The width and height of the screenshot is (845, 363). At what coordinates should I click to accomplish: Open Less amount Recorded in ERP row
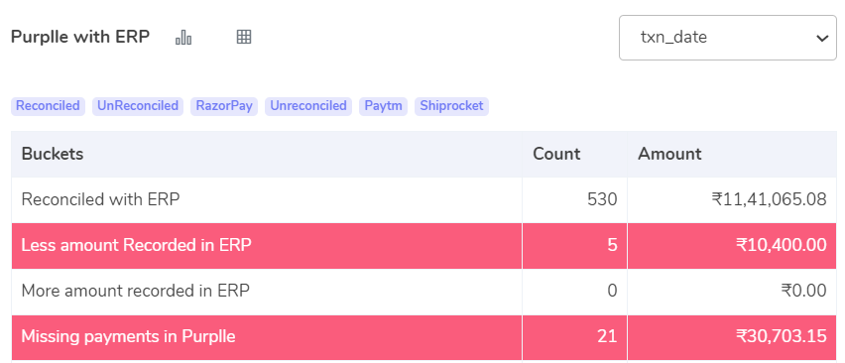coord(423,246)
